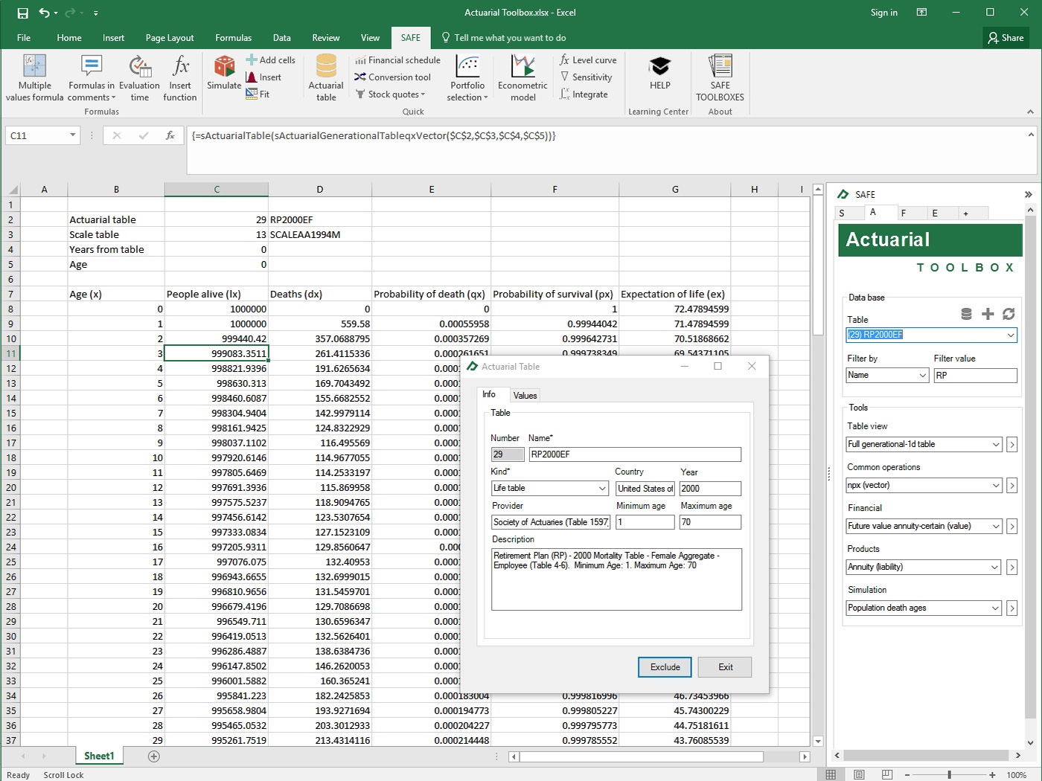Open Portfolio selection tool
Viewport: 1042px width, 781px height.
pyautogui.click(x=467, y=77)
